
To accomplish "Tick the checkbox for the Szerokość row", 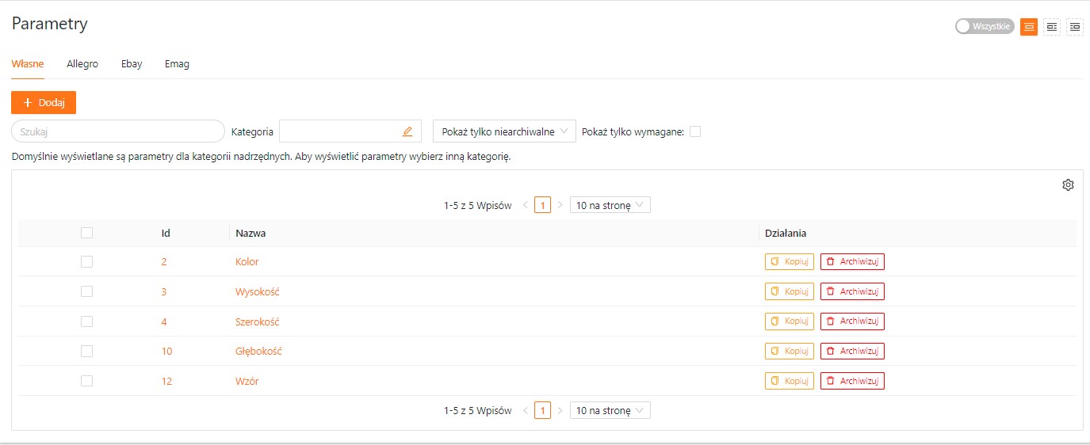I will click(x=87, y=321).
